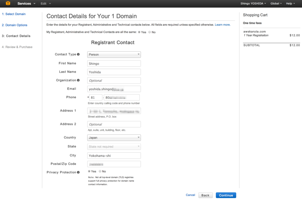The height and width of the screenshot is (203, 302).
Task: Click the Postal/Zip Code field
Action: (114, 164)
